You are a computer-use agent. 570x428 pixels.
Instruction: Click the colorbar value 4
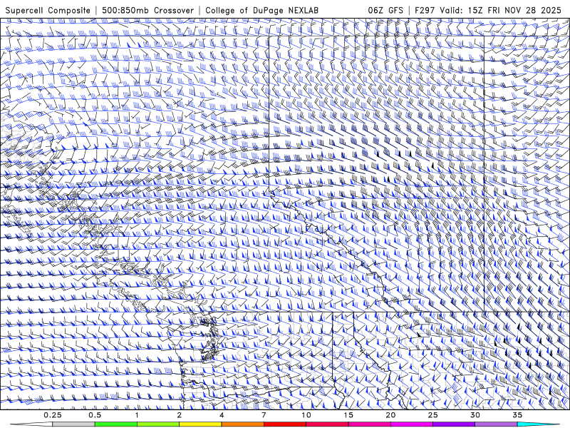coord(222,415)
